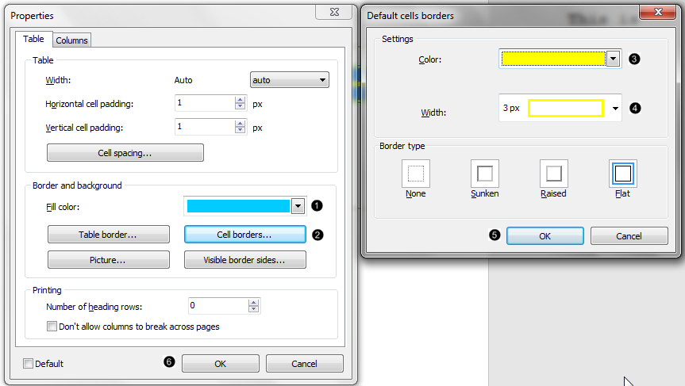Expand the Fill color dropdown
This screenshot has height=386, width=685.
point(298,206)
